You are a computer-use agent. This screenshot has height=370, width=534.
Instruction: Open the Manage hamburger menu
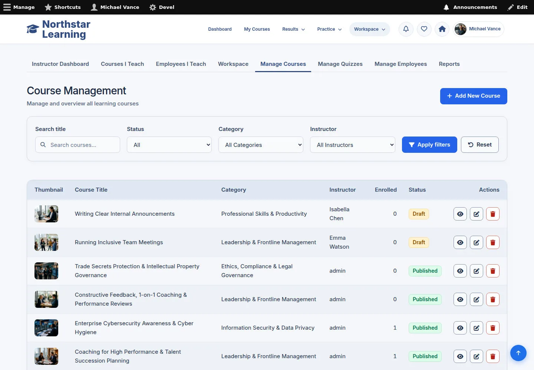[19, 7]
